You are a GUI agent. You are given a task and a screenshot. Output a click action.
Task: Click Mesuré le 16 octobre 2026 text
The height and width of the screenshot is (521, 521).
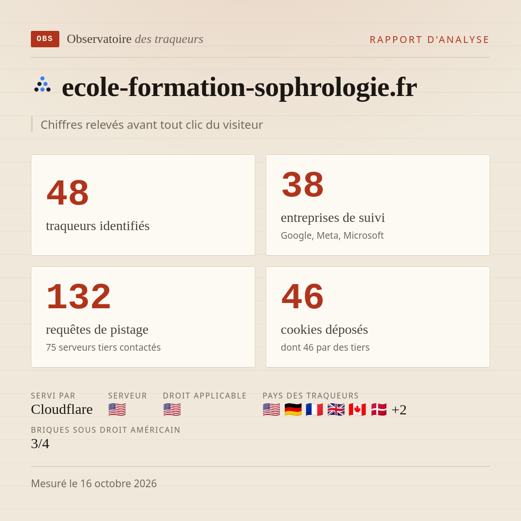coord(94,483)
